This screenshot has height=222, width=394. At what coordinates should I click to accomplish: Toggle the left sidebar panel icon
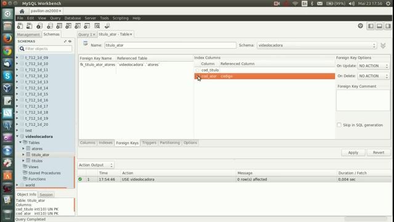371,26
